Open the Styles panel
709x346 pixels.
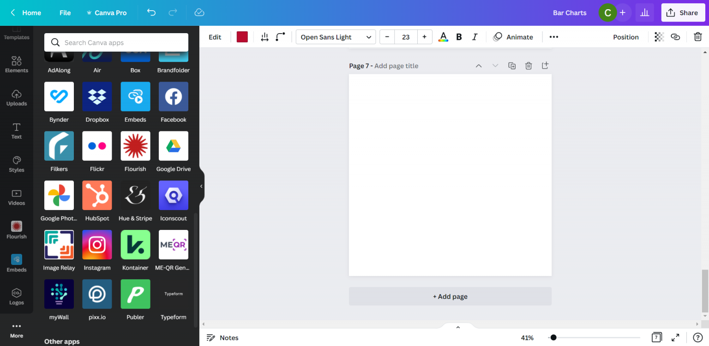tap(17, 164)
